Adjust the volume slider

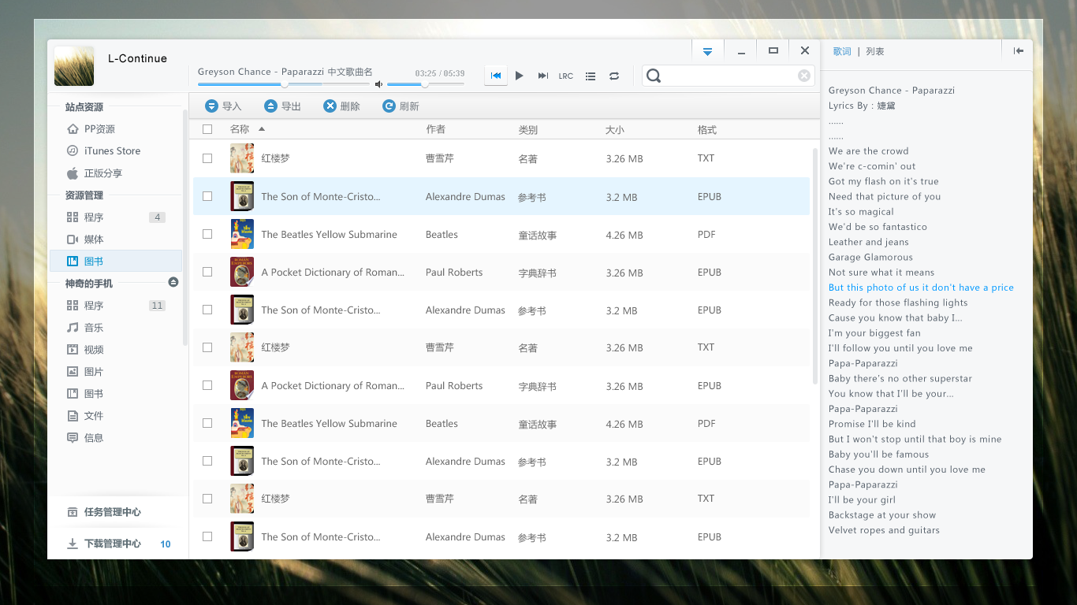click(426, 84)
